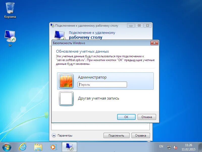This screenshot has height=152, width=202.
Task: Click the Remote Desktop title bar icon
Action: [52, 25]
